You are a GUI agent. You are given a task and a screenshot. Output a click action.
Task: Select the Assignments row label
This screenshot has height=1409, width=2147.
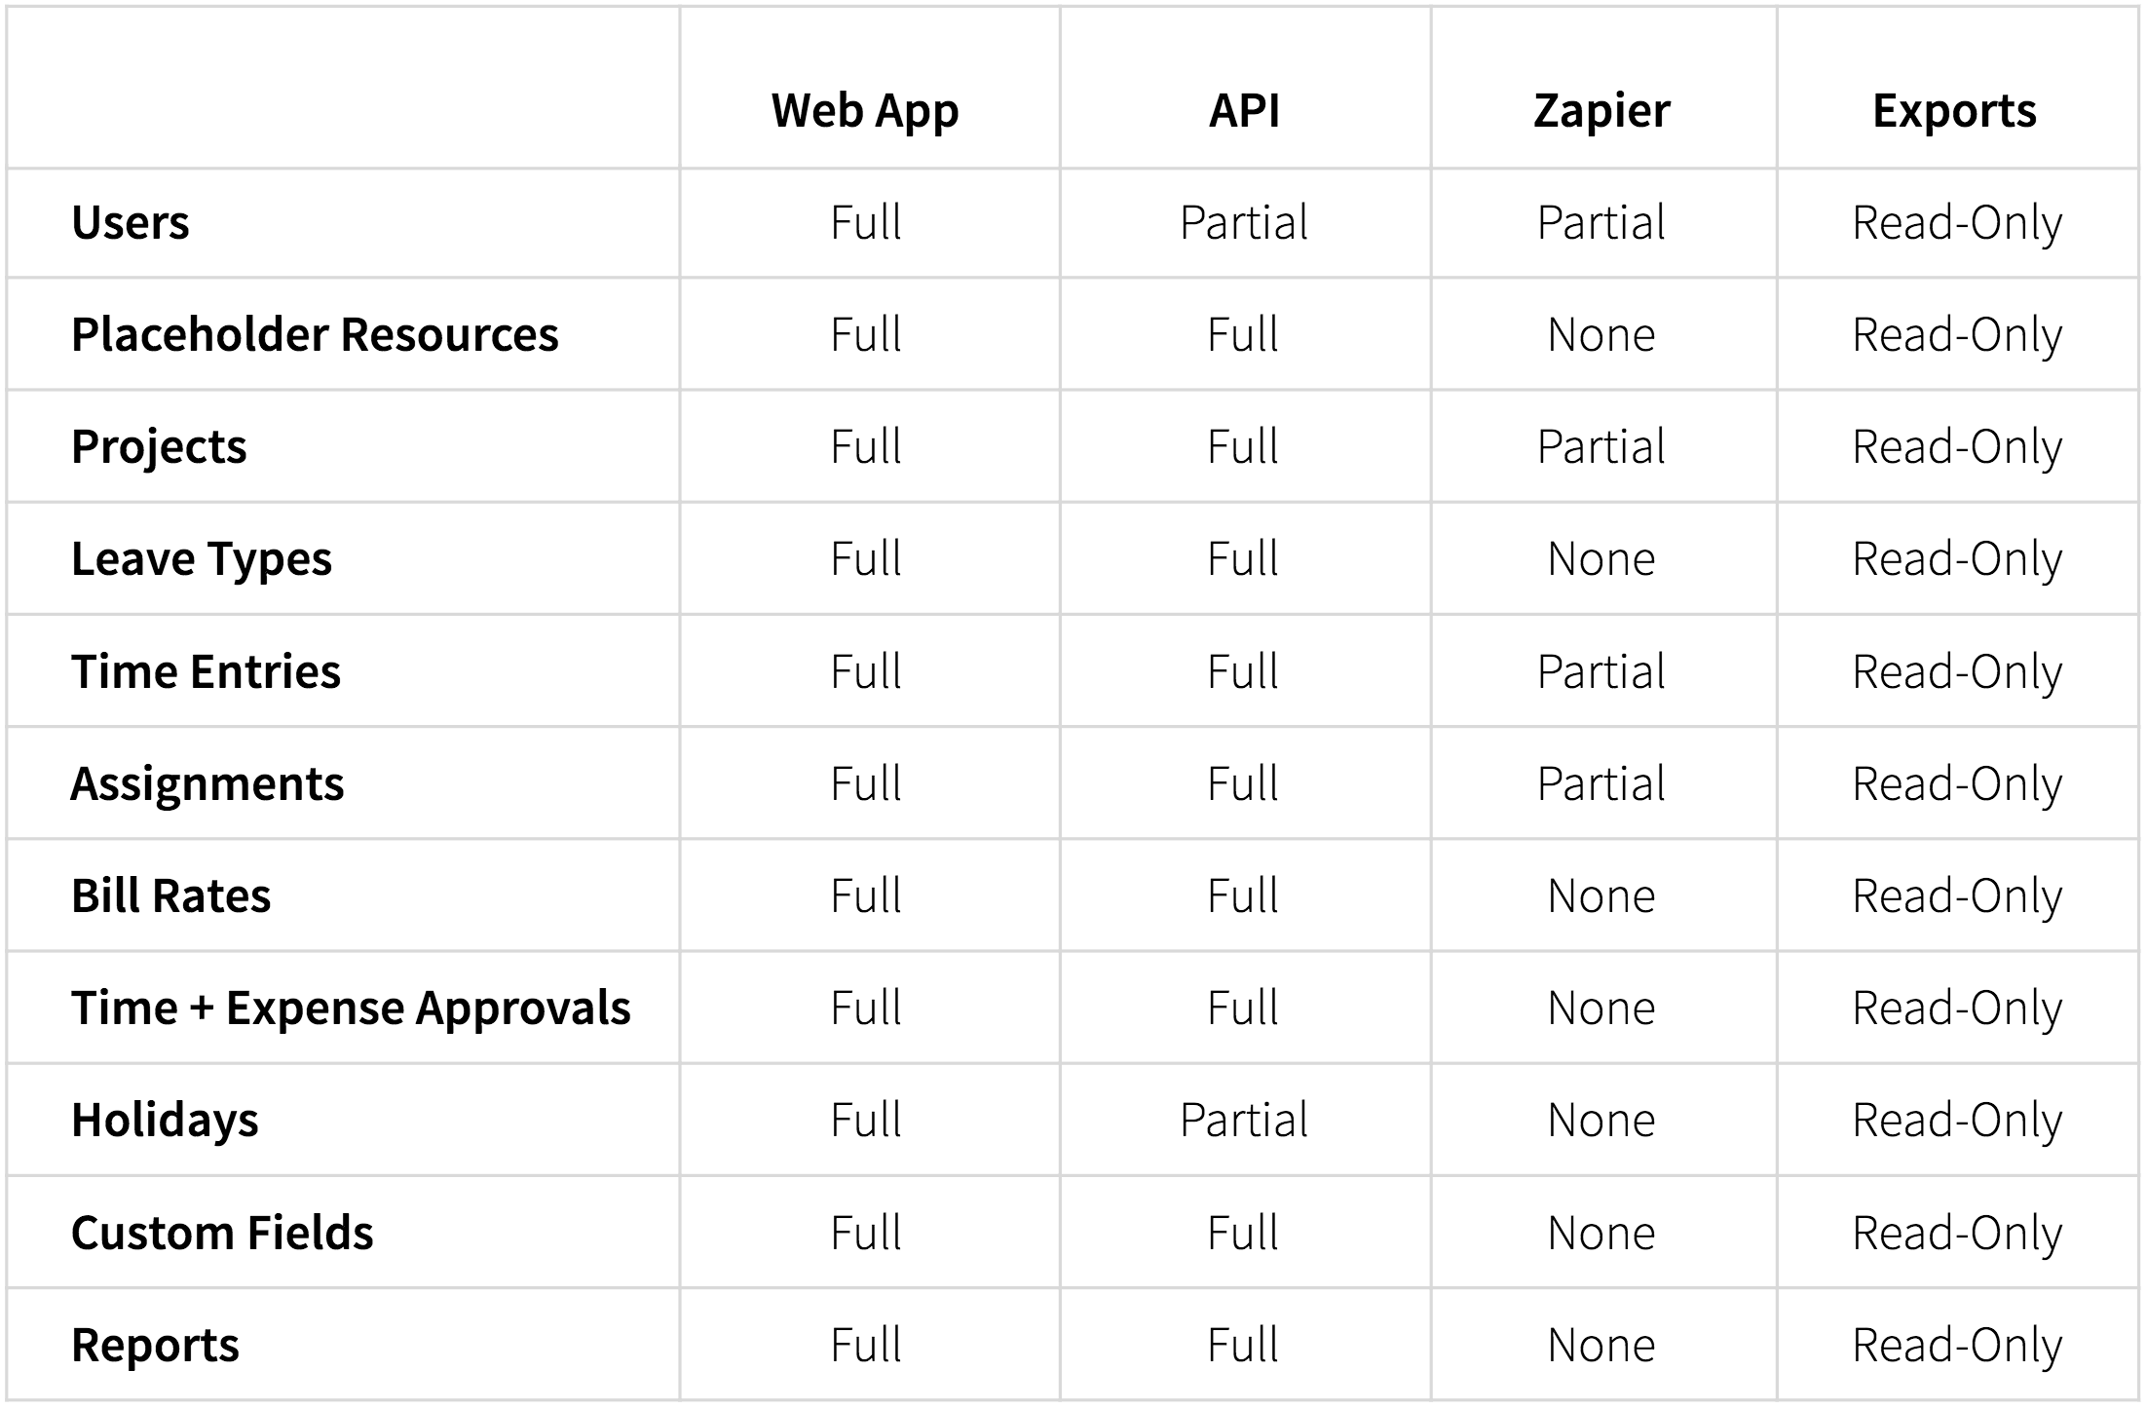[207, 784]
